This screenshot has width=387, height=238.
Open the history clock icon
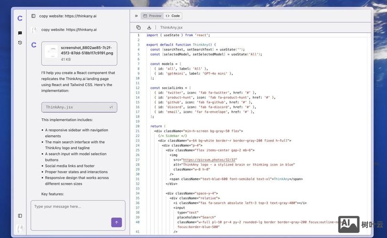(x=20, y=42)
